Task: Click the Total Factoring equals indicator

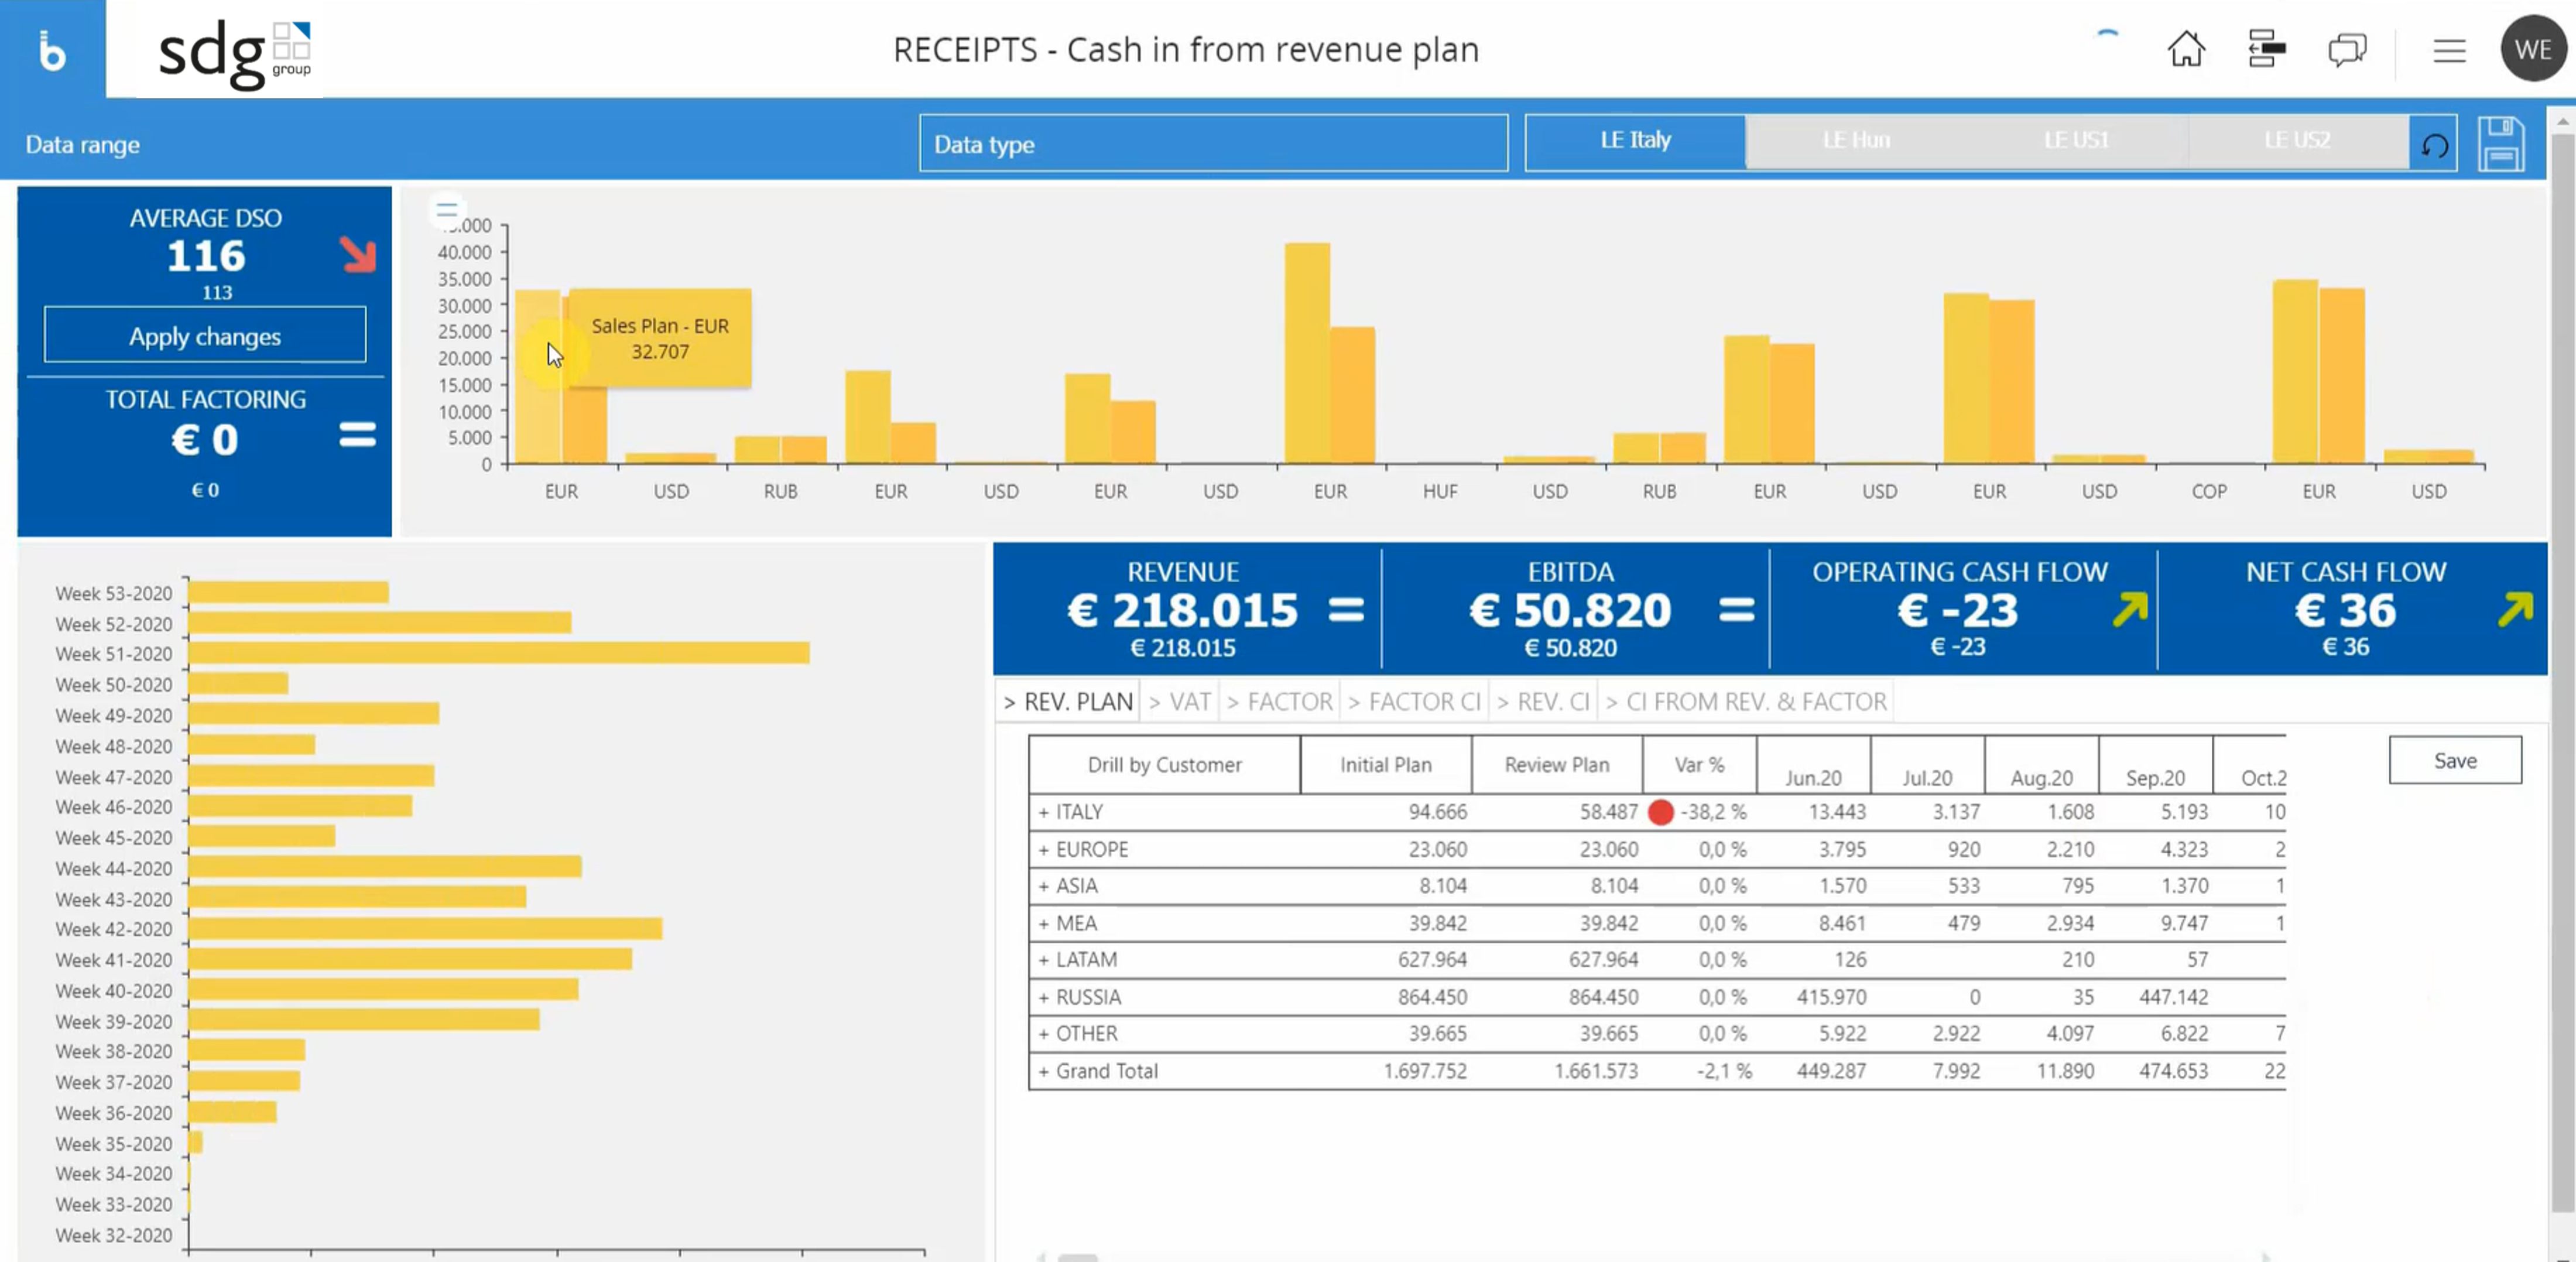Action: click(357, 435)
